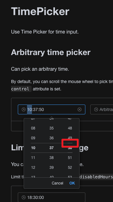Screen dimensions: 113x202
Task: Select second 48 in picker
Action: click(x=70, y=128)
